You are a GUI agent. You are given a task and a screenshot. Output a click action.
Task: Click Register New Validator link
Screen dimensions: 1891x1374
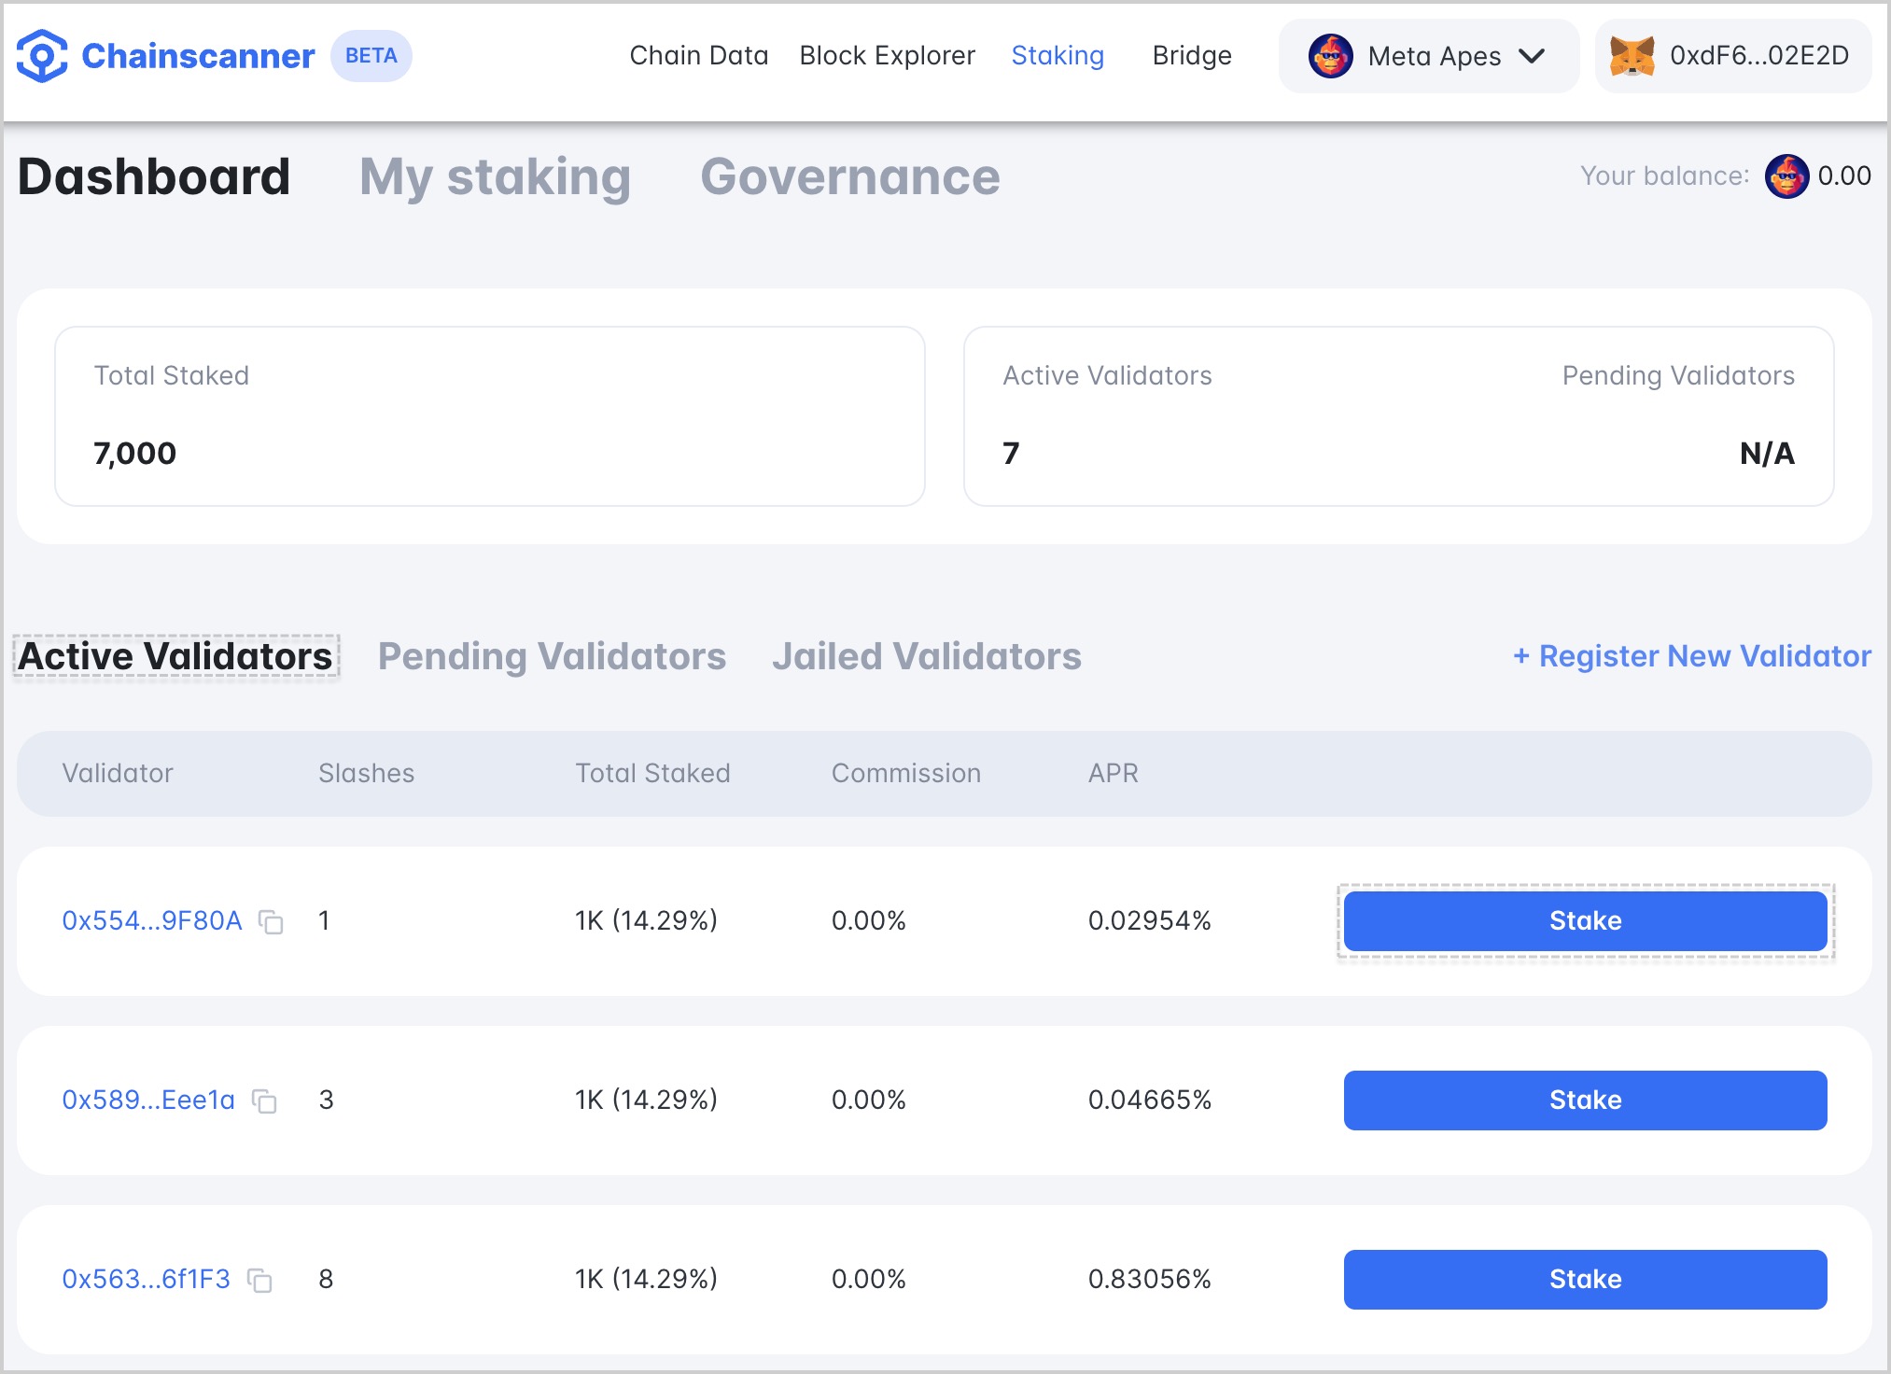[x=1692, y=656]
